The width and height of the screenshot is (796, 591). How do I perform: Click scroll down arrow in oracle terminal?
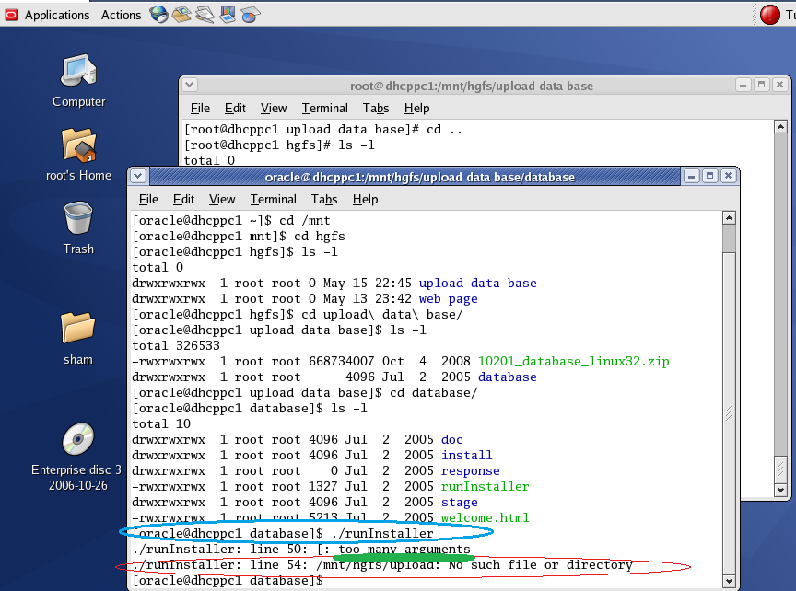coord(730,580)
